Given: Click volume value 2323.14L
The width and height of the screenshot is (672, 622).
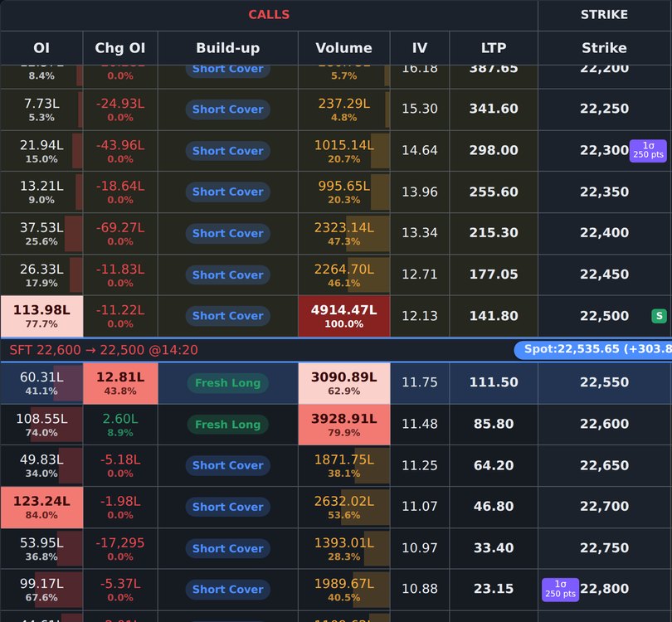Looking at the screenshot, I should click(343, 227).
